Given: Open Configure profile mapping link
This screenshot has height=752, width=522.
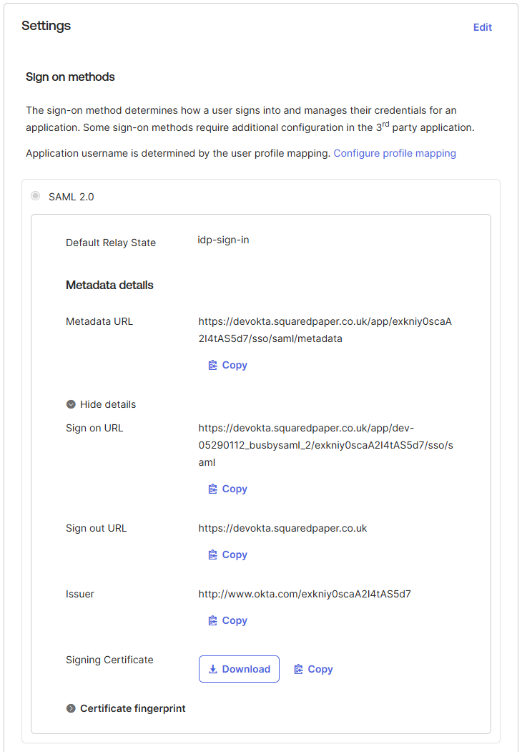Looking at the screenshot, I should pyautogui.click(x=395, y=153).
